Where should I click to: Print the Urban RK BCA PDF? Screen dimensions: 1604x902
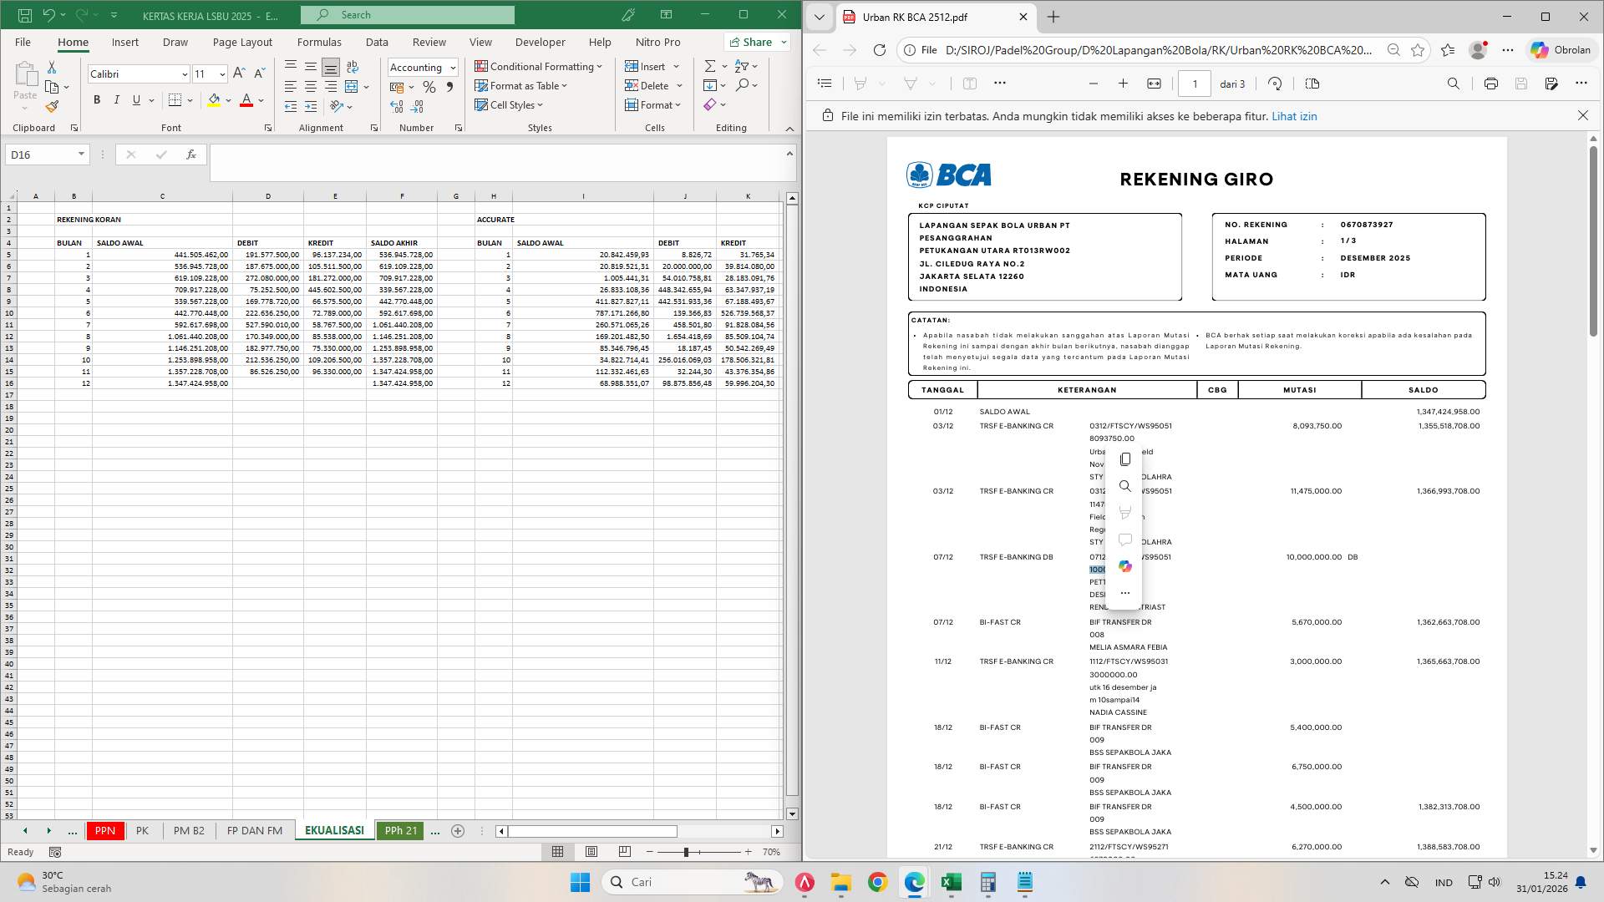pyautogui.click(x=1490, y=83)
